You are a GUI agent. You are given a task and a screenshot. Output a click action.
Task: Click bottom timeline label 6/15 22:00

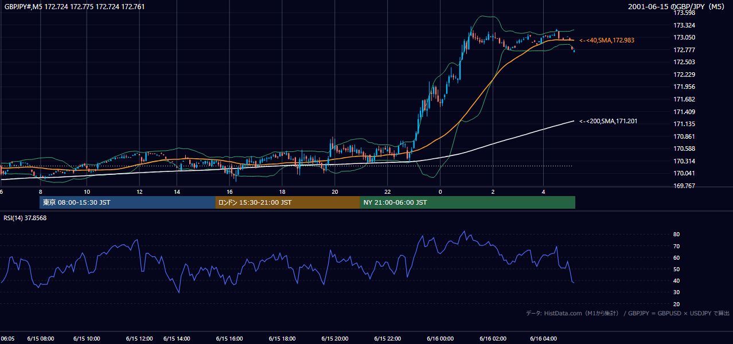coord(388,339)
